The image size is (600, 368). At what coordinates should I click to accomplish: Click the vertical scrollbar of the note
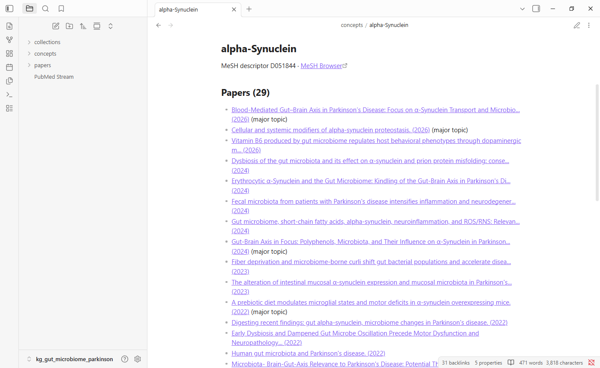597,142
